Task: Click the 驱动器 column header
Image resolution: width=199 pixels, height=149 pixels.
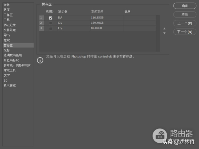Action: pyautogui.click(x=63, y=12)
